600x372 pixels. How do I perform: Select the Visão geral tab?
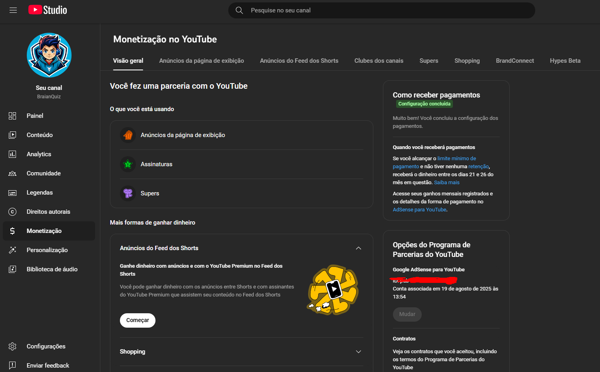click(x=128, y=61)
